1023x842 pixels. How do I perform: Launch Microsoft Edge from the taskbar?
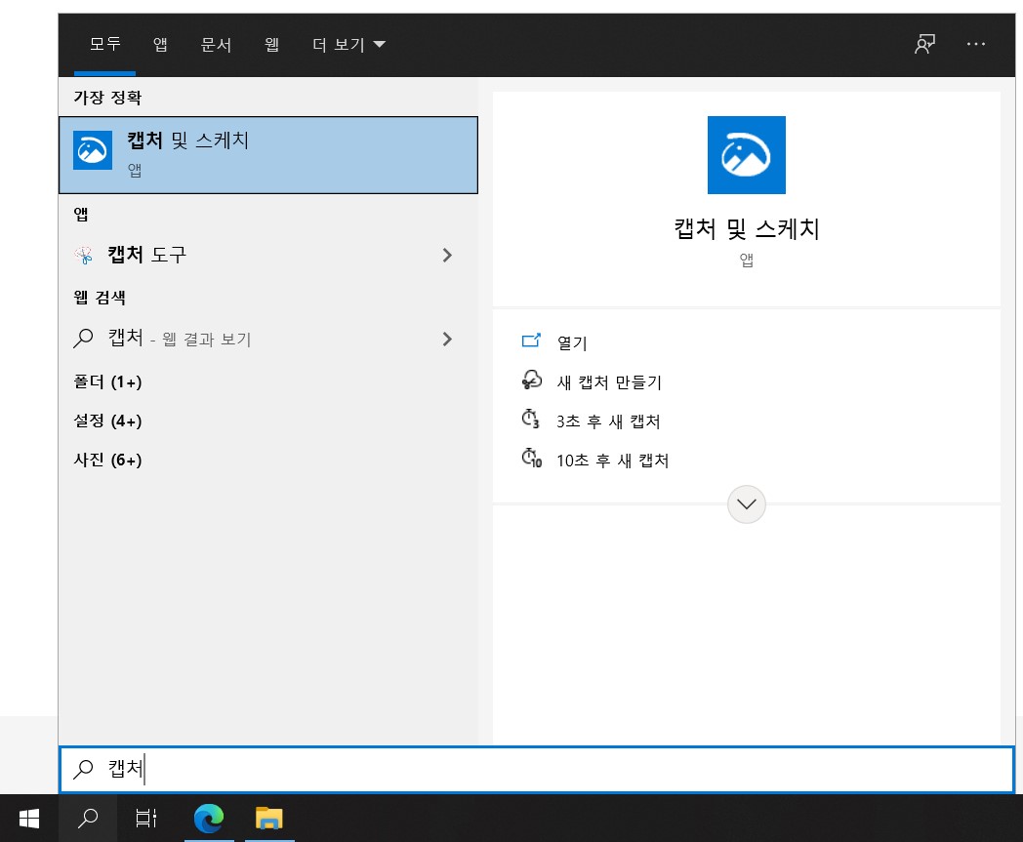(209, 818)
